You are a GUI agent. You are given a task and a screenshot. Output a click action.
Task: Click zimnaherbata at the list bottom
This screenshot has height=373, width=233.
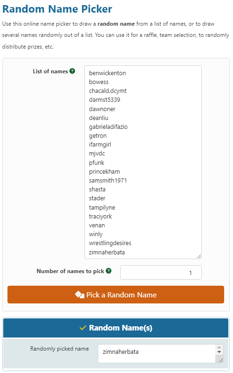[x=107, y=252]
